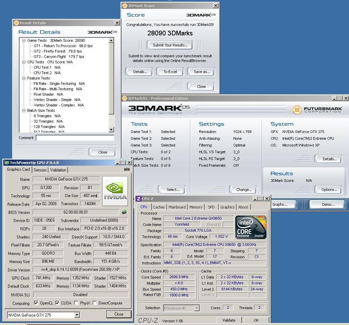The image size is (349, 325).
Task: Open the SPD tab in CPU-Z
Action: [x=211, y=207]
